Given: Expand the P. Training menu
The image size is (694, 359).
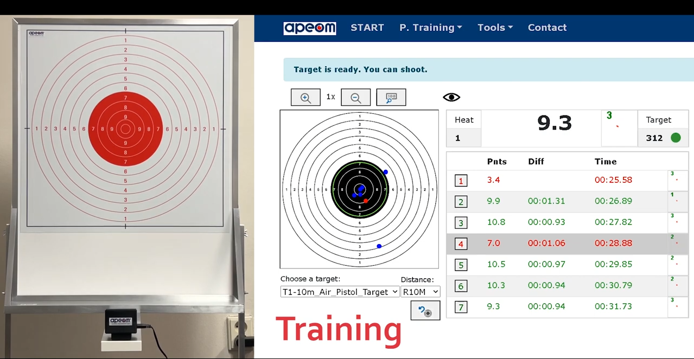Looking at the screenshot, I should click(x=431, y=28).
